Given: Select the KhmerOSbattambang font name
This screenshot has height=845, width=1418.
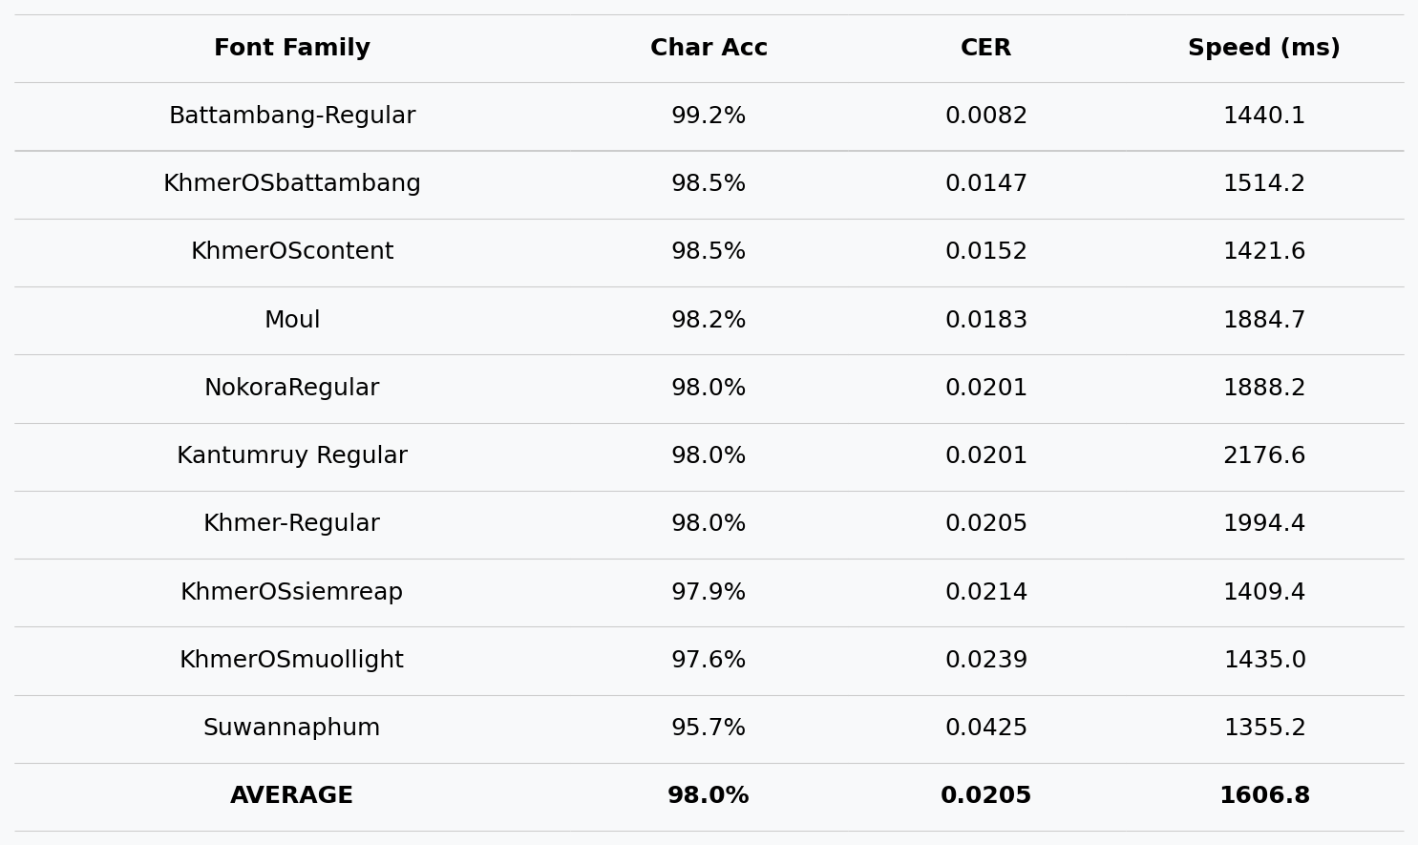Looking at the screenshot, I should pyautogui.click(x=292, y=184).
